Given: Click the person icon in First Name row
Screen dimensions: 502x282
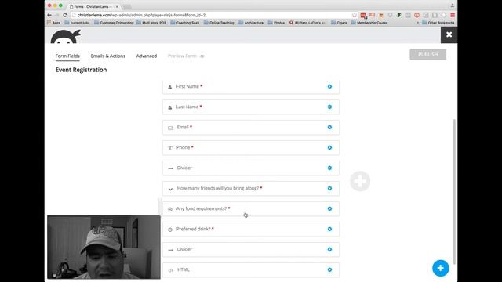Looking at the screenshot, I should tap(170, 87).
